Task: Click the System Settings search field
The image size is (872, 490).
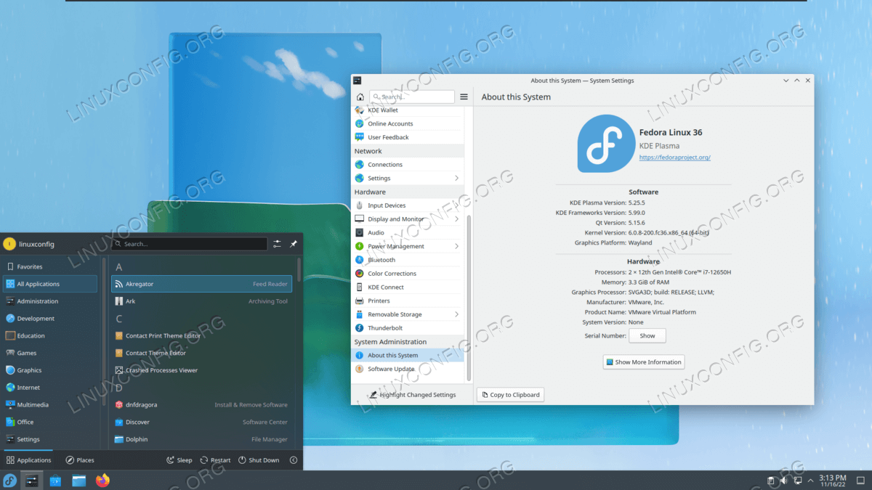Action: pyautogui.click(x=412, y=97)
